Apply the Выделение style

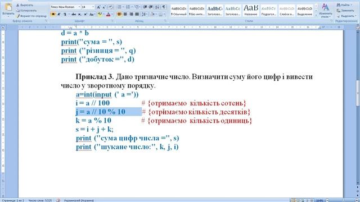(305, 11)
